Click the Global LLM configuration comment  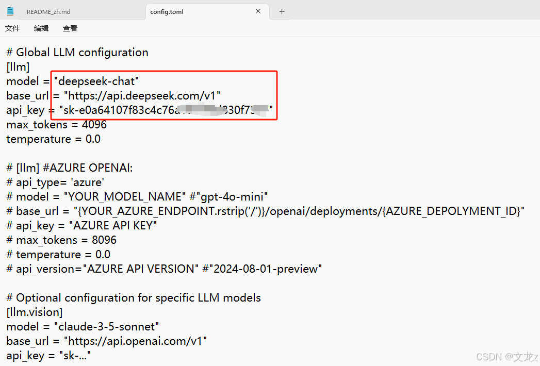77,52
